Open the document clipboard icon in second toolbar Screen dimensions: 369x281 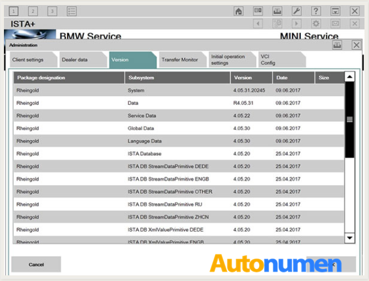[277, 24]
